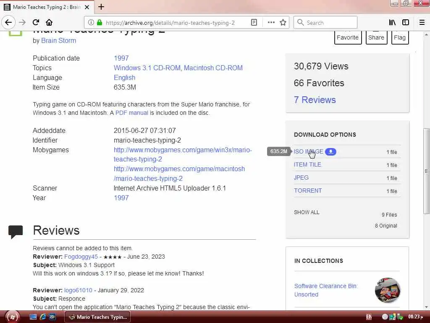Click the Software Clearance Bin collection thumbnail
This screenshot has height=323, width=430.
pos(387,290)
